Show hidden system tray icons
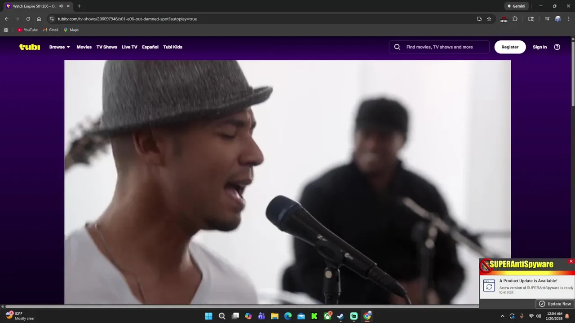Image resolution: width=575 pixels, height=323 pixels. coord(502,316)
